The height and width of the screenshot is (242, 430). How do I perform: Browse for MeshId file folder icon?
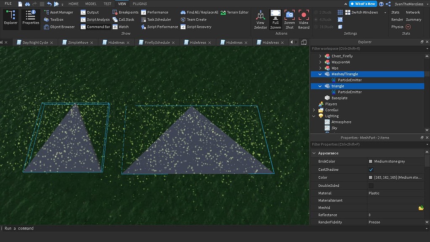coord(421,208)
